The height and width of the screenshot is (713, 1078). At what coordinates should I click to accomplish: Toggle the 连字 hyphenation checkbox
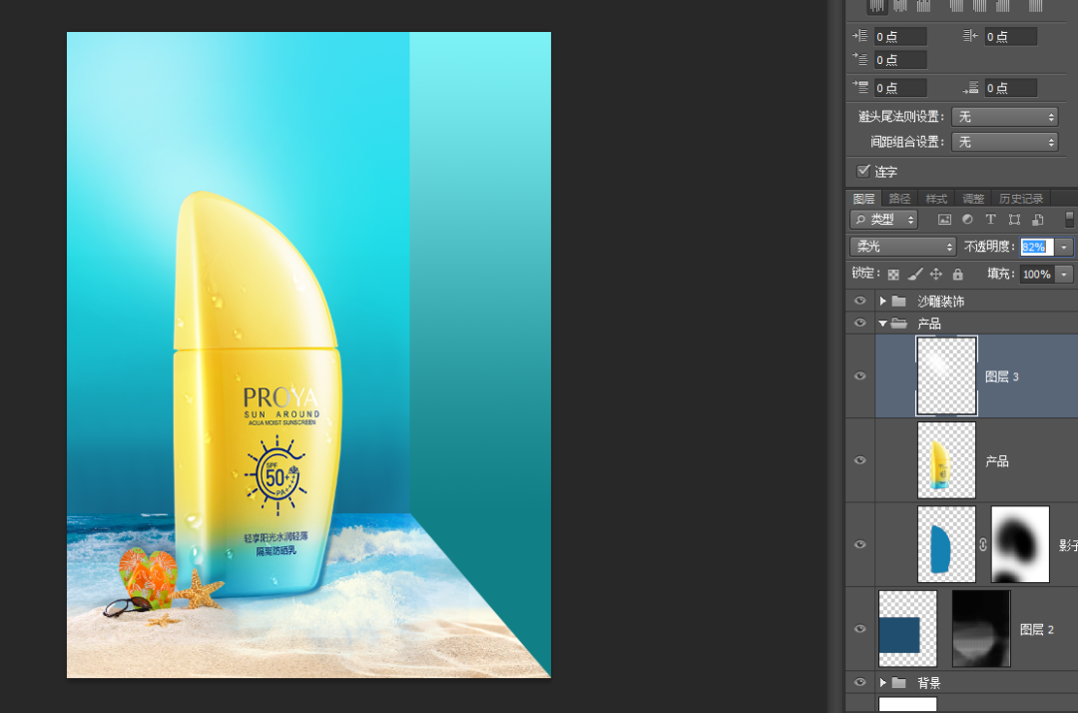pyautogui.click(x=863, y=171)
